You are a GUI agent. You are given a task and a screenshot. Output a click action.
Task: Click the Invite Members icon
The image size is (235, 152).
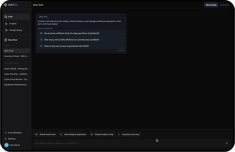(6, 133)
